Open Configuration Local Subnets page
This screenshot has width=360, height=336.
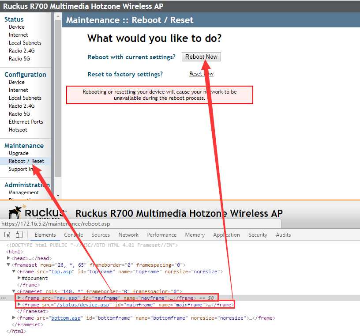(x=25, y=98)
